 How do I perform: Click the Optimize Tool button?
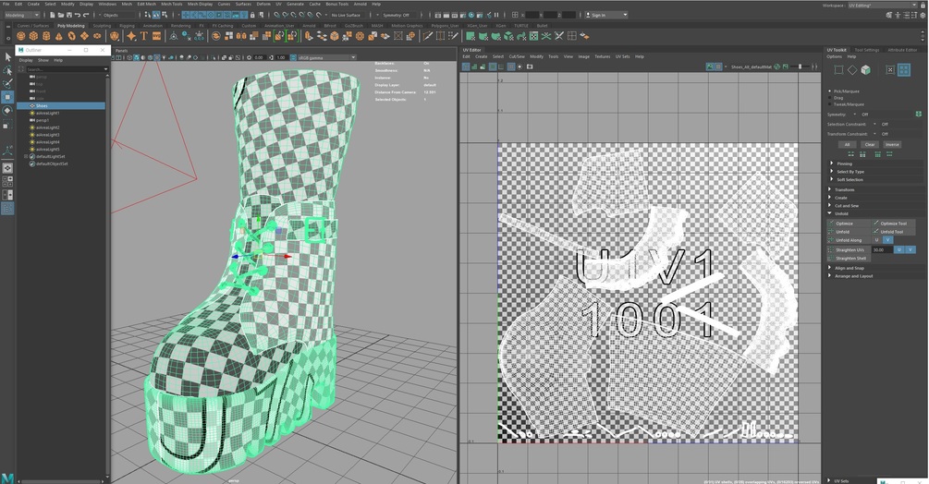(894, 224)
